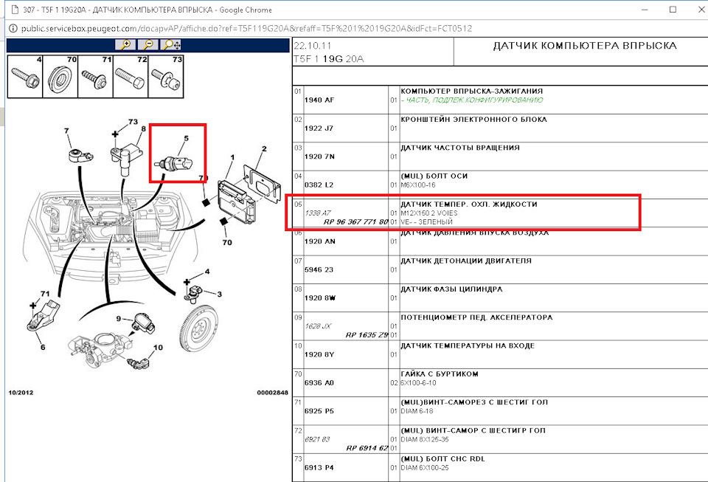The width and height of the screenshot is (708, 482).
Task: Click the zoom in magnifier icon
Action: point(125,45)
